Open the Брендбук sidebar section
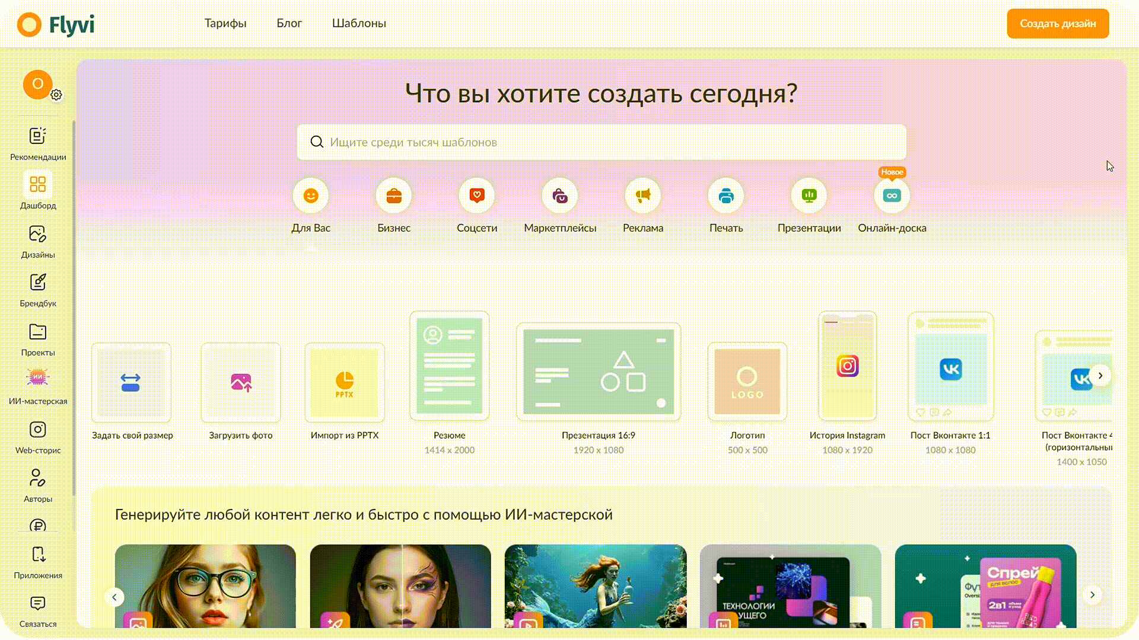Image resolution: width=1139 pixels, height=640 pixels. [x=38, y=290]
